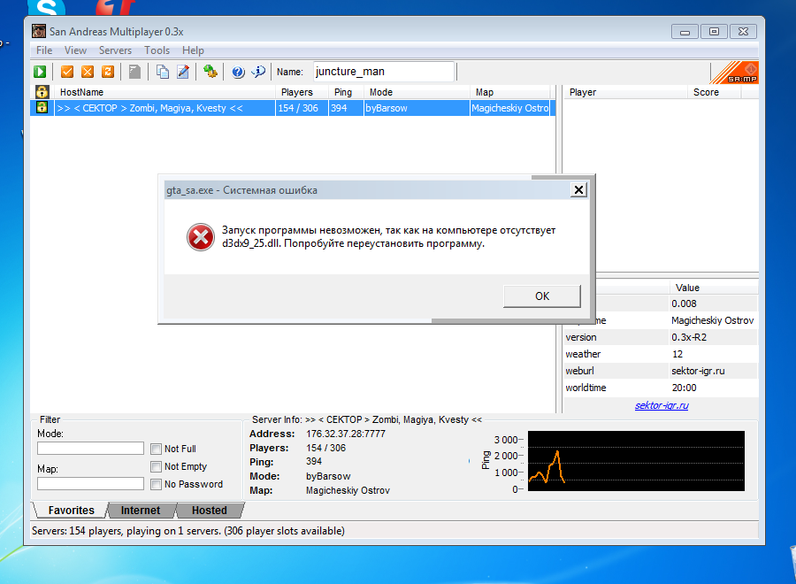
Task: Open the Servers menu
Action: pos(115,50)
